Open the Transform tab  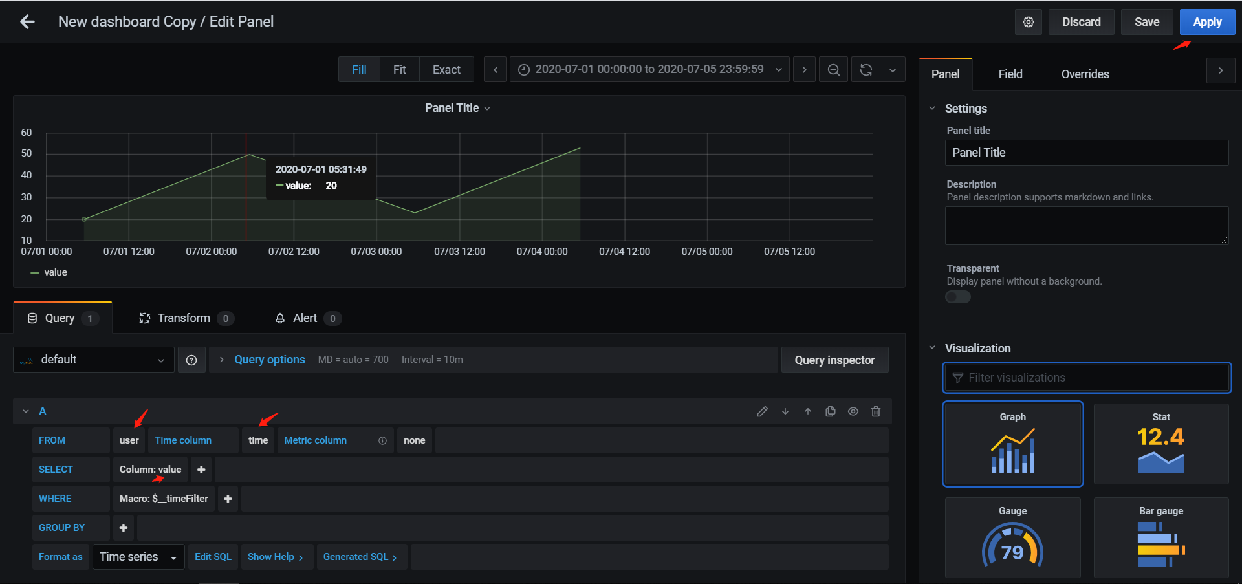(x=184, y=318)
